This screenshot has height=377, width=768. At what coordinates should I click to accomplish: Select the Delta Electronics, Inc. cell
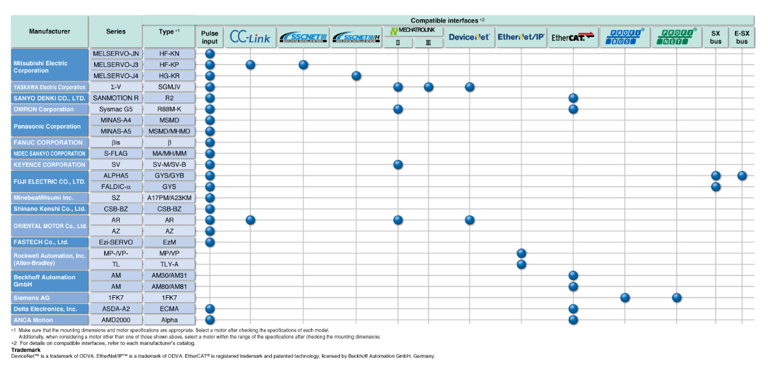[49, 309]
